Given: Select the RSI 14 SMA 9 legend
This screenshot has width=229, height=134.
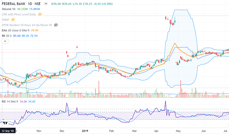Looking at the screenshot, I should (10, 102).
